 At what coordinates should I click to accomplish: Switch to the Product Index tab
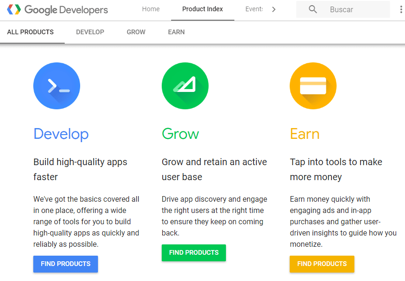pyautogui.click(x=202, y=9)
